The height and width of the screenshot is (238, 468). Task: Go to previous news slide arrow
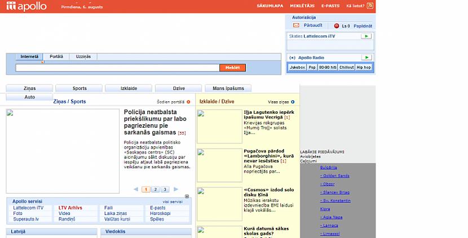[136, 189]
